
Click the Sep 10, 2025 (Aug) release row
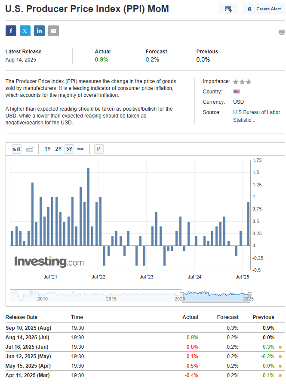tap(28, 328)
